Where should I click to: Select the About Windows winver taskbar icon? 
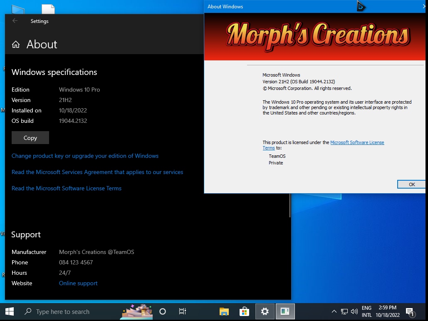coord(285,311)
